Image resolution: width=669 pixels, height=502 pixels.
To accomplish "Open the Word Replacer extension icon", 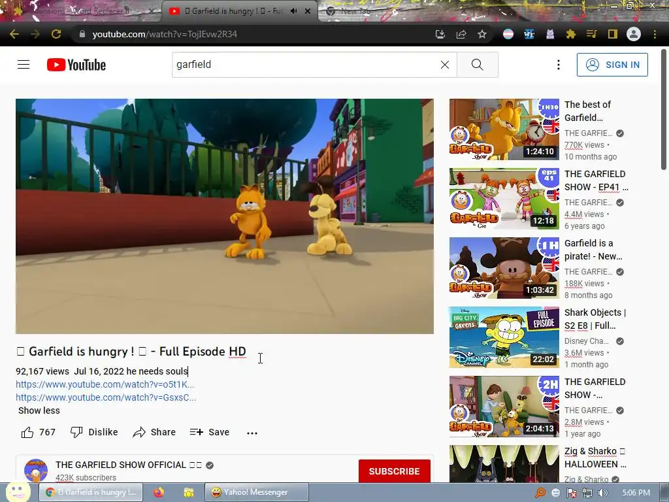I will 529,34.
